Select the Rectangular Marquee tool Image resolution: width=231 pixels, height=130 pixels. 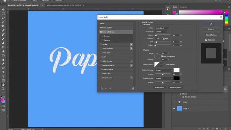[3, 14]
